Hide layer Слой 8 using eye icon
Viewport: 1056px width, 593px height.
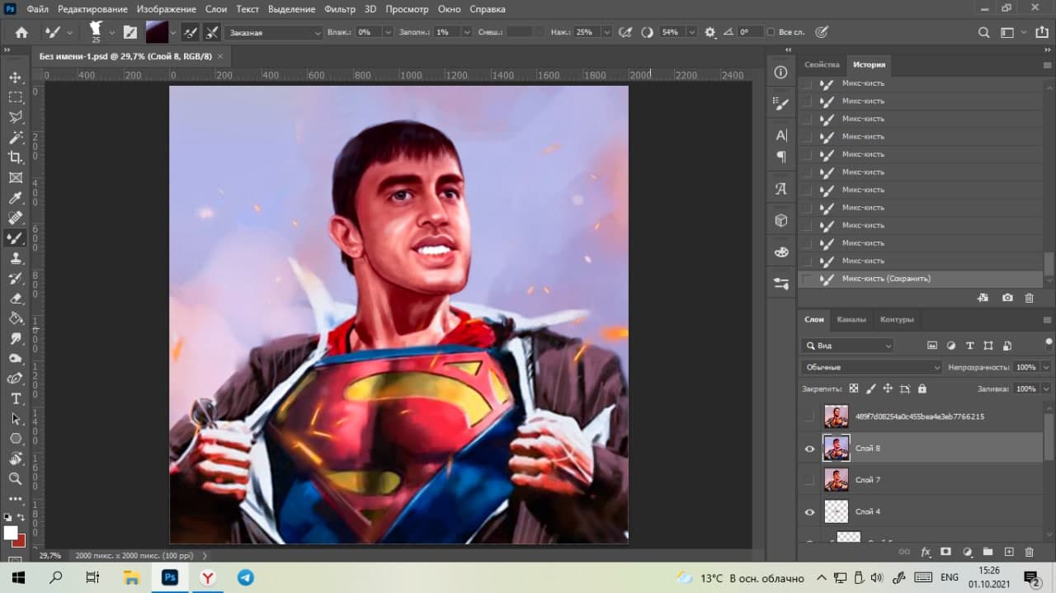click(809, 449)
